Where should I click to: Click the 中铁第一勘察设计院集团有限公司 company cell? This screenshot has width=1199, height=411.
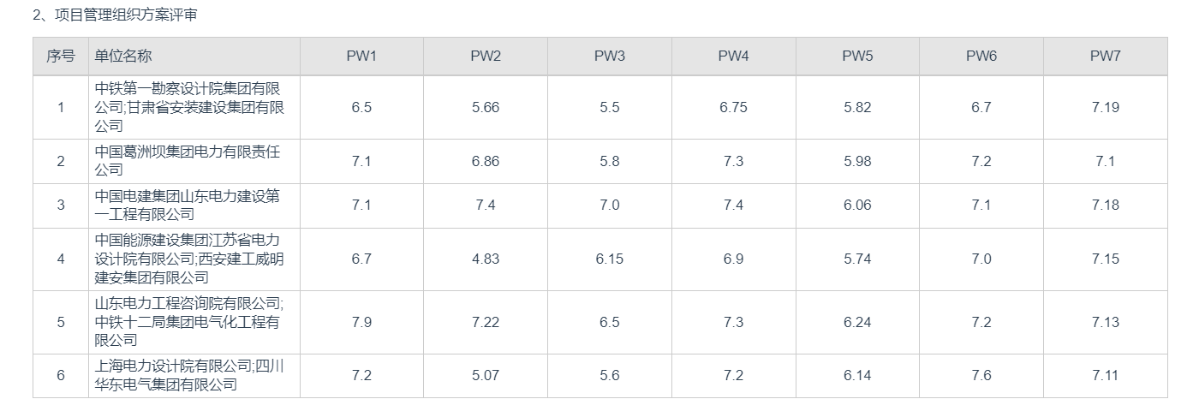point(188,107)
